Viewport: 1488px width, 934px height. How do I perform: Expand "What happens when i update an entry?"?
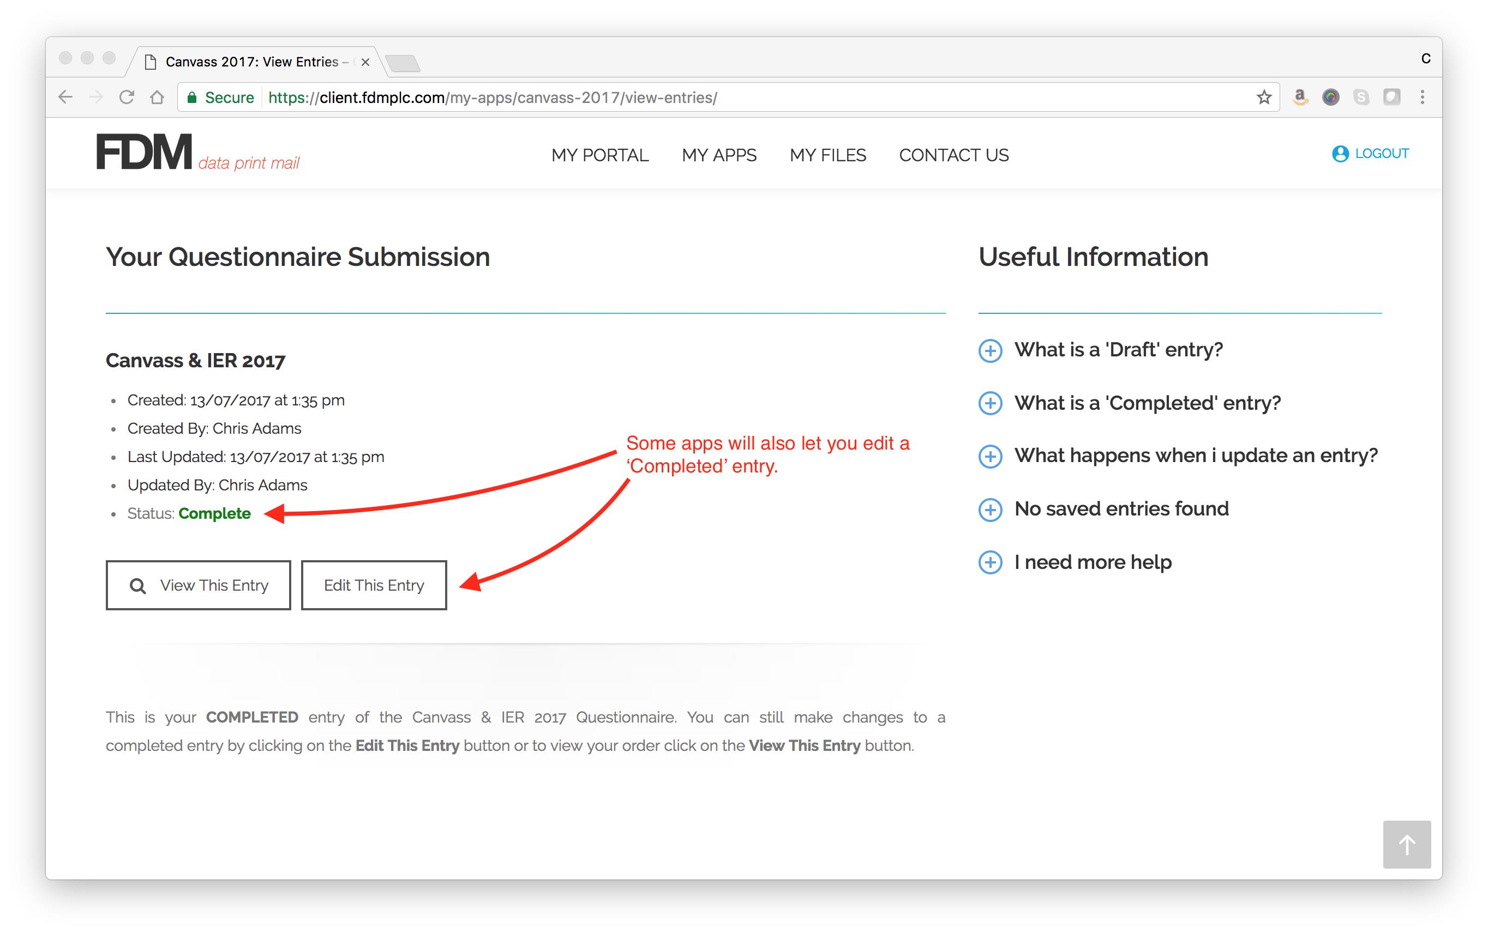(x=990, y=456)
